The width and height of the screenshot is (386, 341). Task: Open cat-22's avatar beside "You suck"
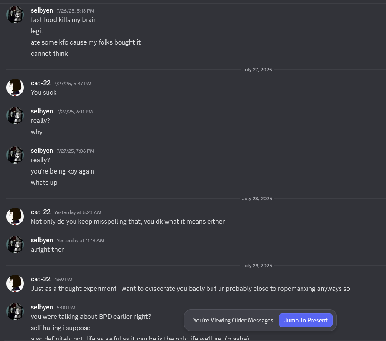(x=15, y=87)
